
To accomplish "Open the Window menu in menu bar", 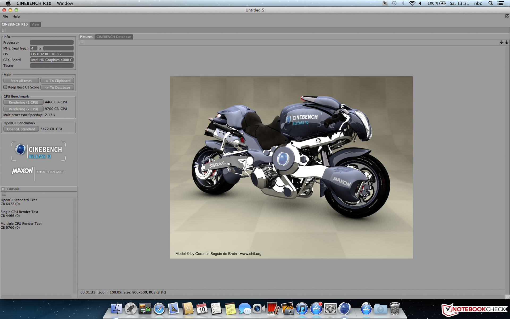I will point(65,3).
